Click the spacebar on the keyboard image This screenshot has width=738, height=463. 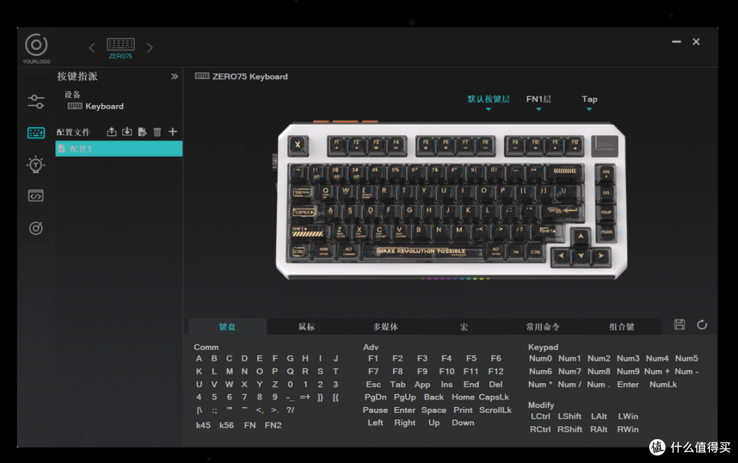click(421, 251)
